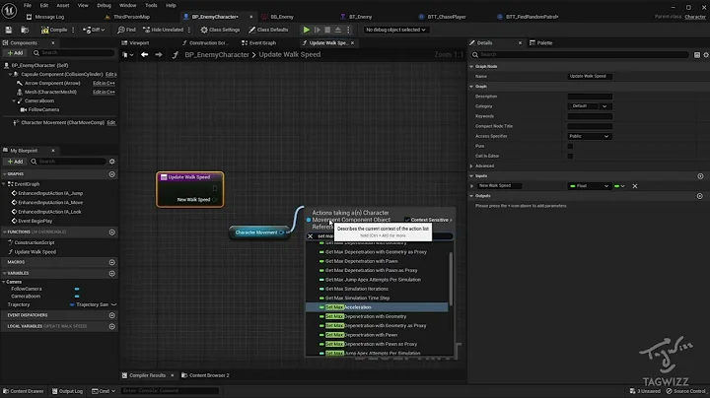Expand the Advanced section

pos(471,166)
